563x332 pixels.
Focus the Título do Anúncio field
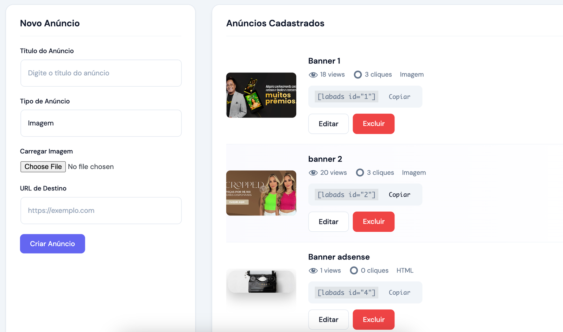101,73
